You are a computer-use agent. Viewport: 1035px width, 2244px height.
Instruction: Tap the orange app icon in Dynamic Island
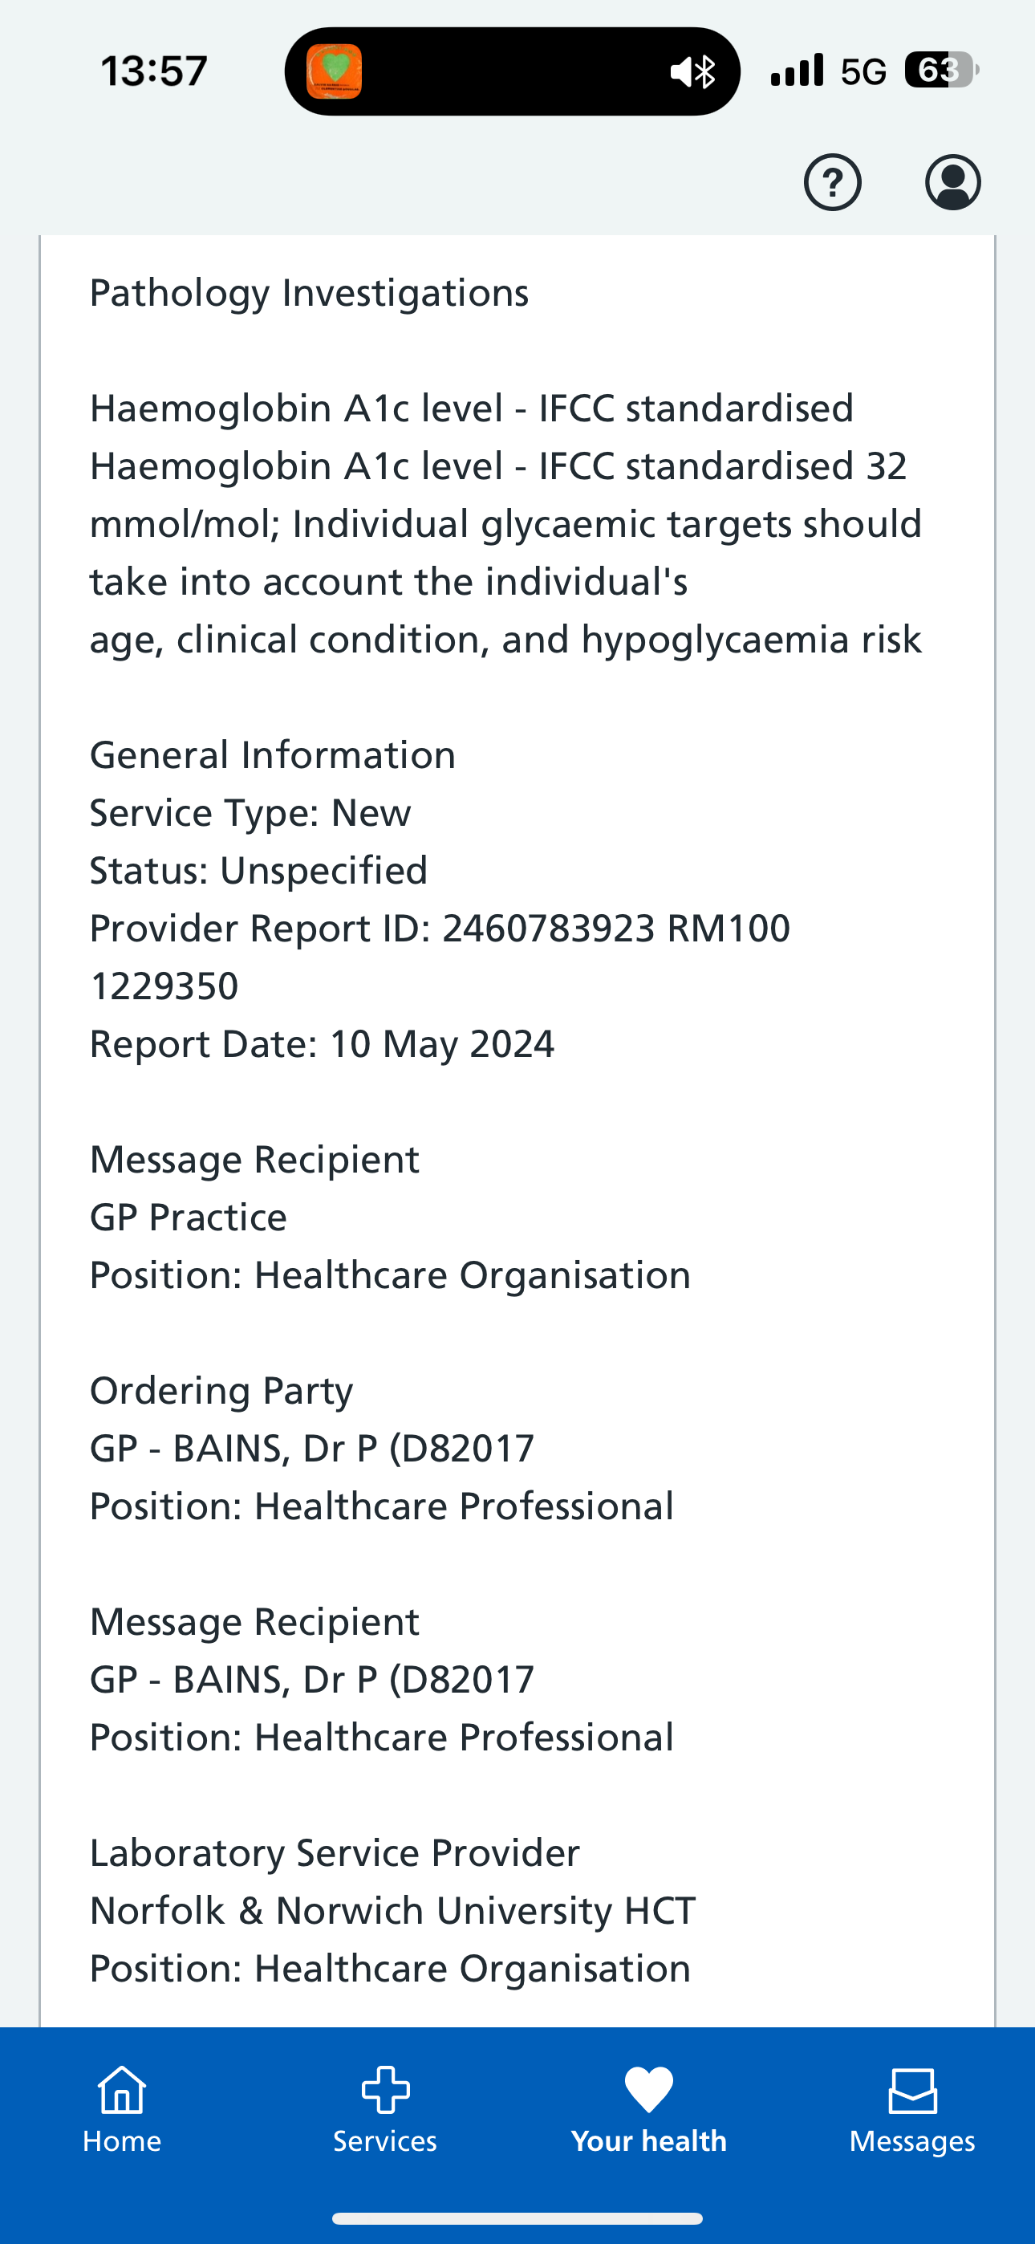pyautogui.click(x=335, y=71)
